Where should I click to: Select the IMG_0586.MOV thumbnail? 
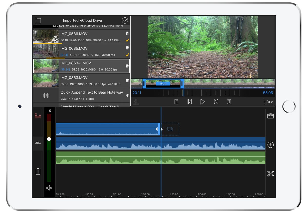tap(46, 36)
